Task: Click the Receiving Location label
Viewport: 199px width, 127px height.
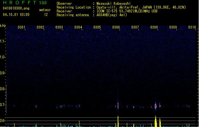Action: pos(74,7)
